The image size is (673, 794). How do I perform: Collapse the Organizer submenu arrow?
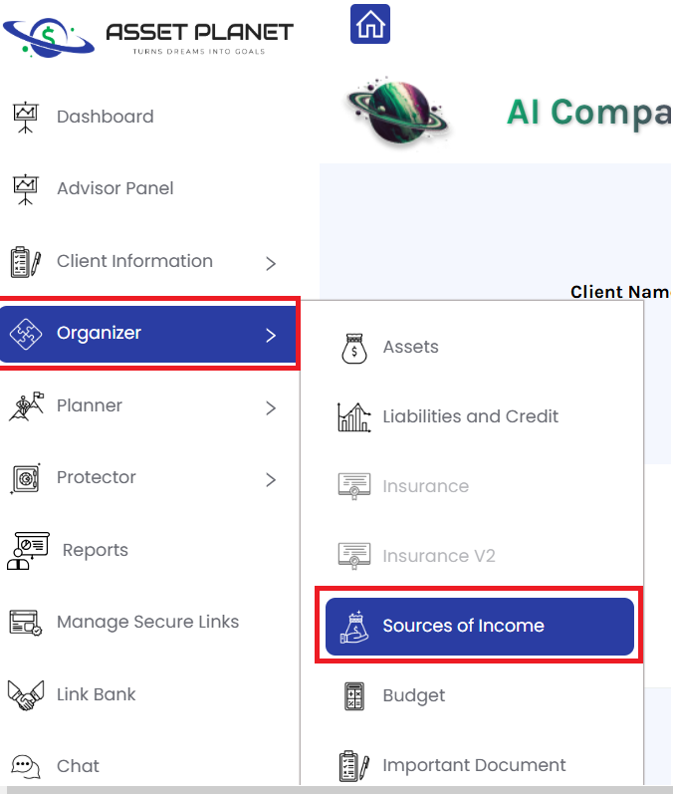(271, 335)
